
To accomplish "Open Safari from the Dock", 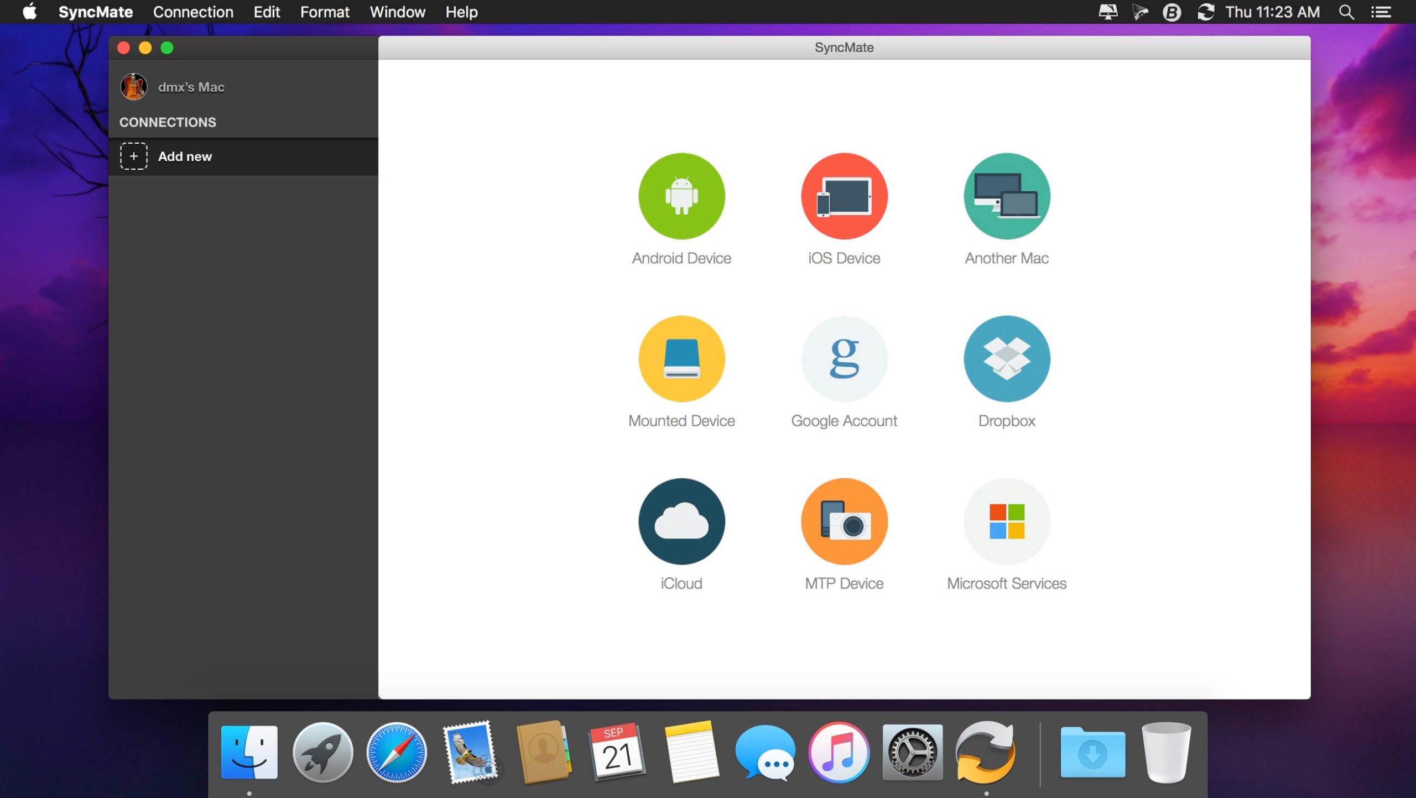I will click(396, 752).
